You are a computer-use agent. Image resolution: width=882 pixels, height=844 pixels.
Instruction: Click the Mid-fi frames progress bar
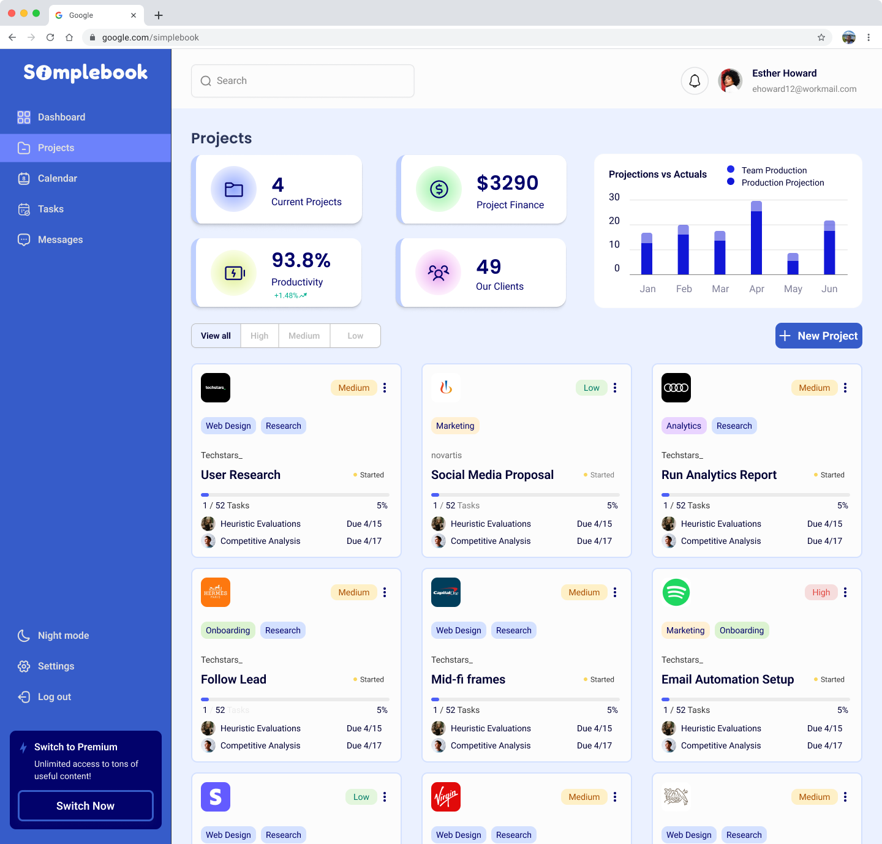point(526,699)
